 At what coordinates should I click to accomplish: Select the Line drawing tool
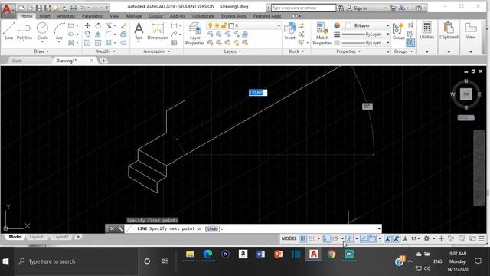pyautogui.click(x=8, y=31)
